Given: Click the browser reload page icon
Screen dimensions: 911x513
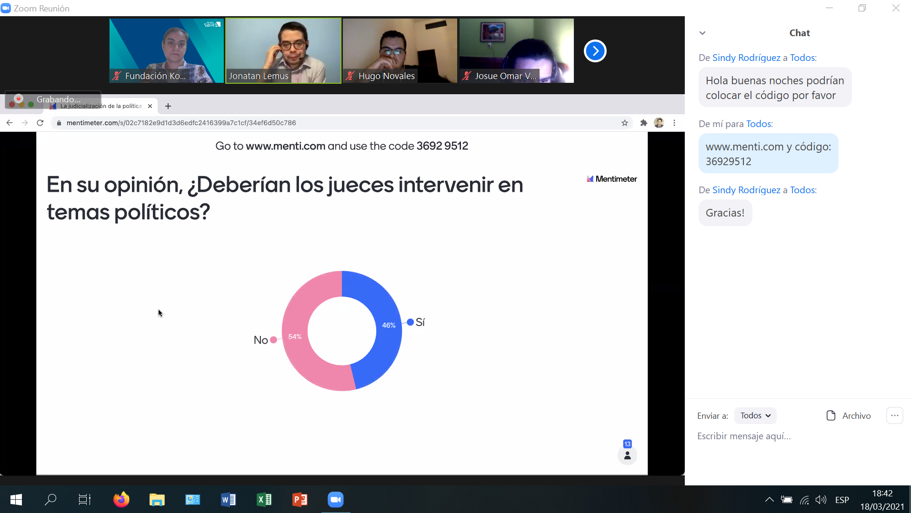Looking at the screenshot, I should (x=40, y=123).
